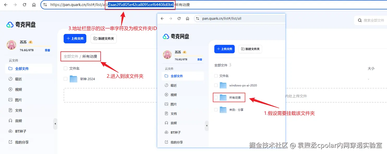Click the 音频 headphone icon in the inset sidebar
Screen dimensions: 387x154
(x=166, y=123)
